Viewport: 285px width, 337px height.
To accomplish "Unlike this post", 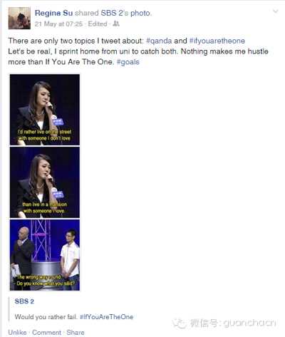I will tap(17, 333).
